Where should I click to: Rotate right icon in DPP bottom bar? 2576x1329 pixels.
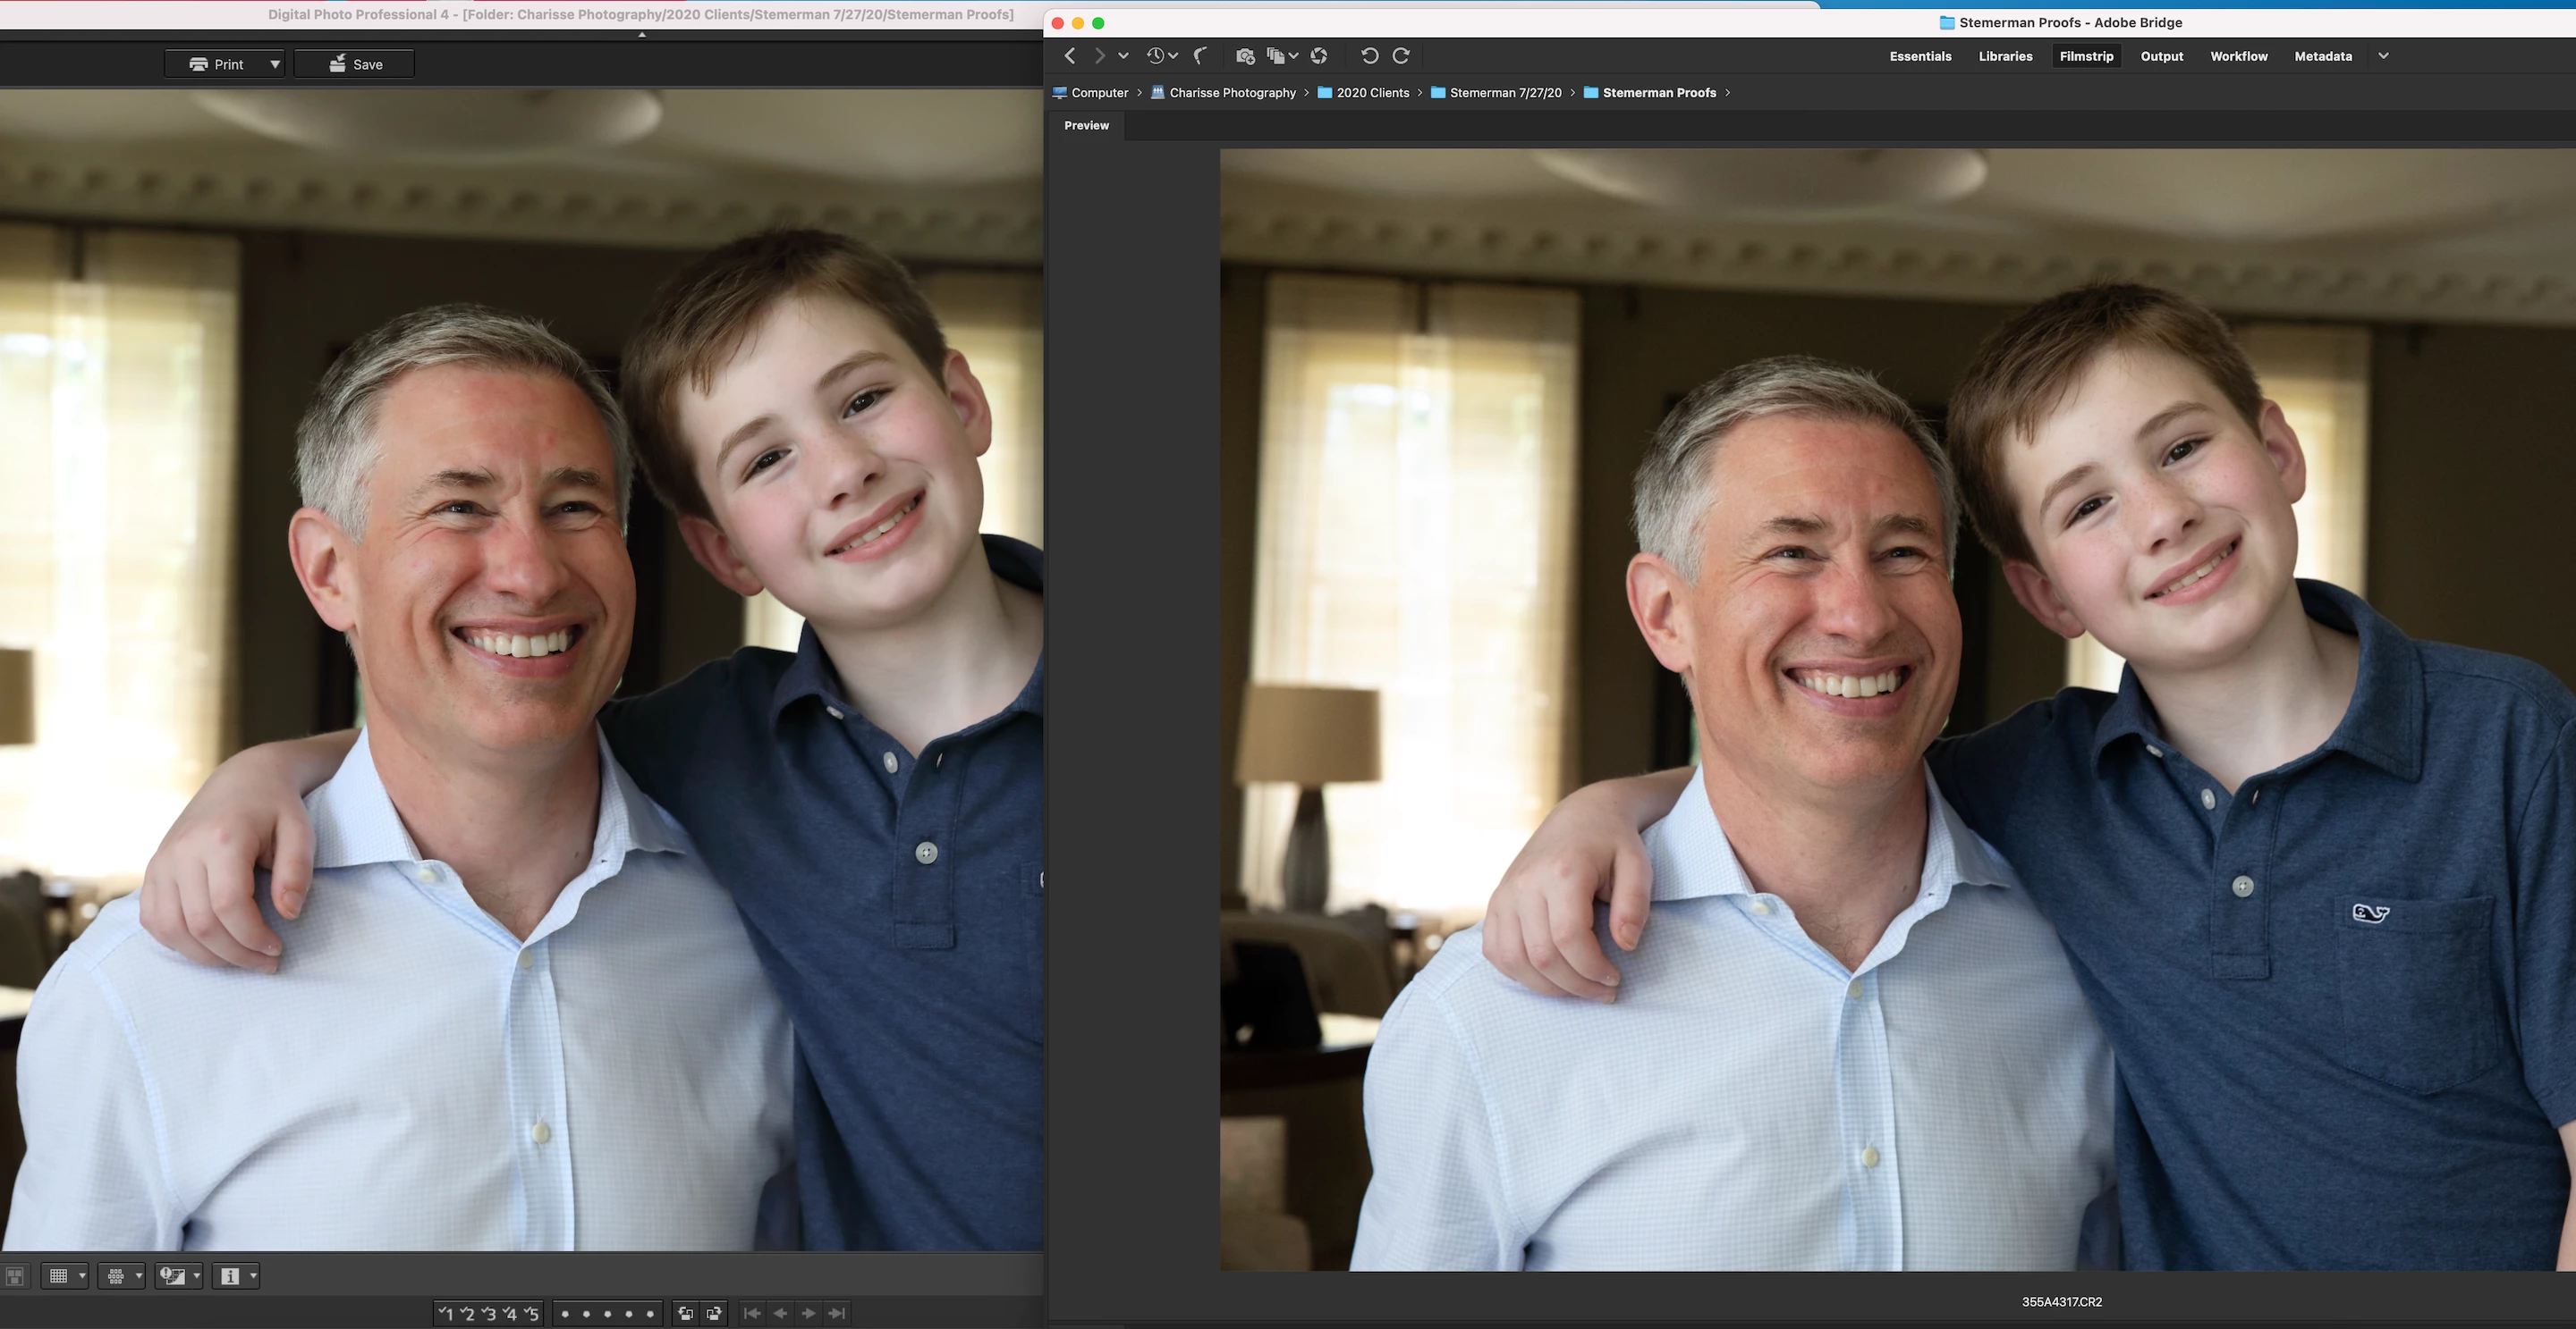714,1314
